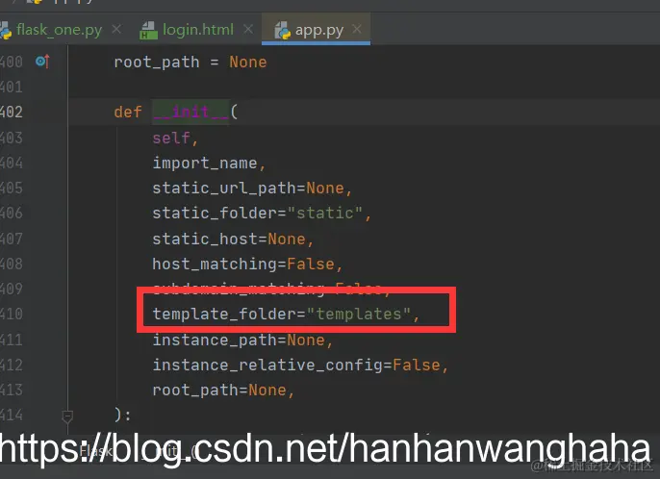This screenshot has width=660, height=479.
Task: Close the app.py tab
Action: [357, 29]
